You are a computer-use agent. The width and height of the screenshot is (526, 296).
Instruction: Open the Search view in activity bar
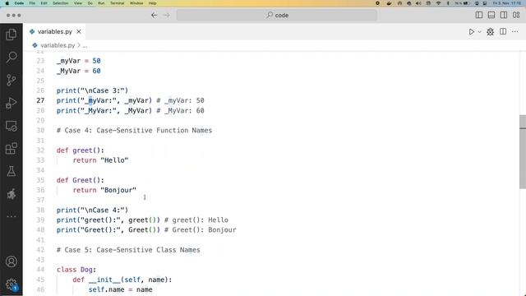pyautogui.click(x=11, y=57)
